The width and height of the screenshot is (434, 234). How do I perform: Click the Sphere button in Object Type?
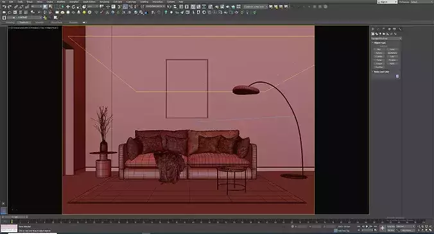pyautogui.click(x=379, y=53)
